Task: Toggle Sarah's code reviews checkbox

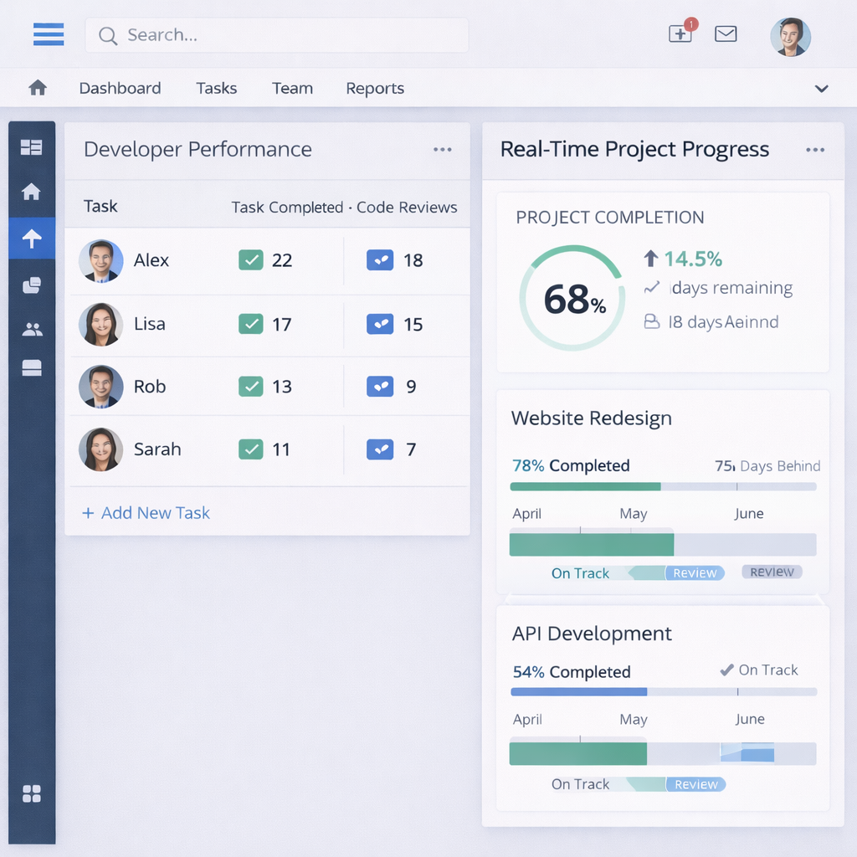Action: (x=380, y=449)
